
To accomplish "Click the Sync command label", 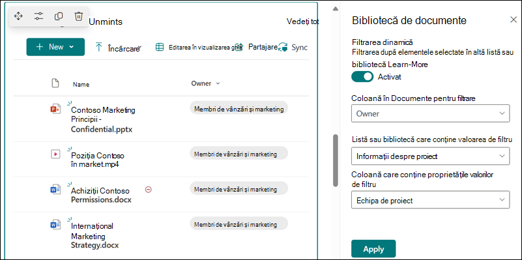I will coord(299,48).
